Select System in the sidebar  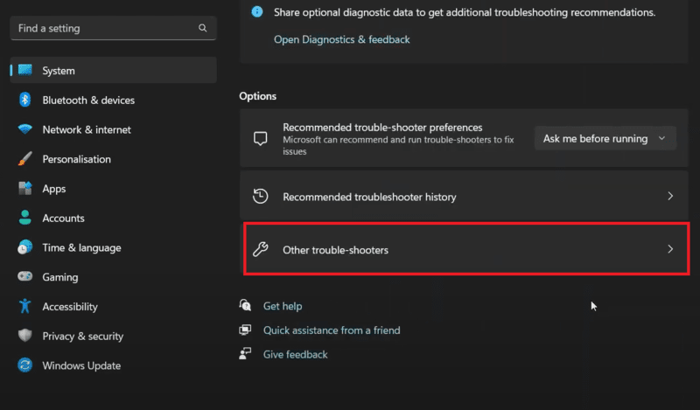click(59, 71)
